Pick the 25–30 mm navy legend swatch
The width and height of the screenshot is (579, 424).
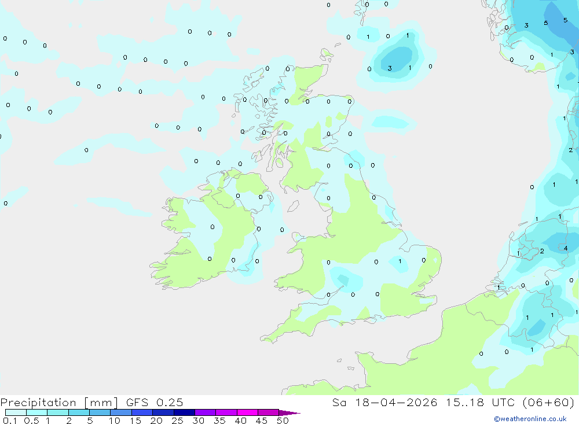[x=184, y=412]
